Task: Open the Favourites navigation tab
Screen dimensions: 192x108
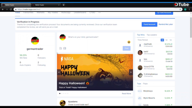Action: click(x=28, y=13)
